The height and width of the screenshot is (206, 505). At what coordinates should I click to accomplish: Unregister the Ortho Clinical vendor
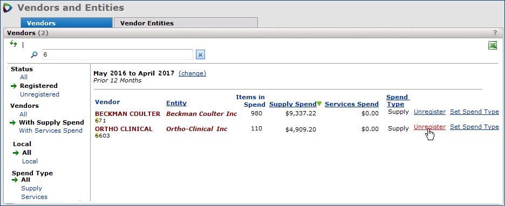pos(429,127)
